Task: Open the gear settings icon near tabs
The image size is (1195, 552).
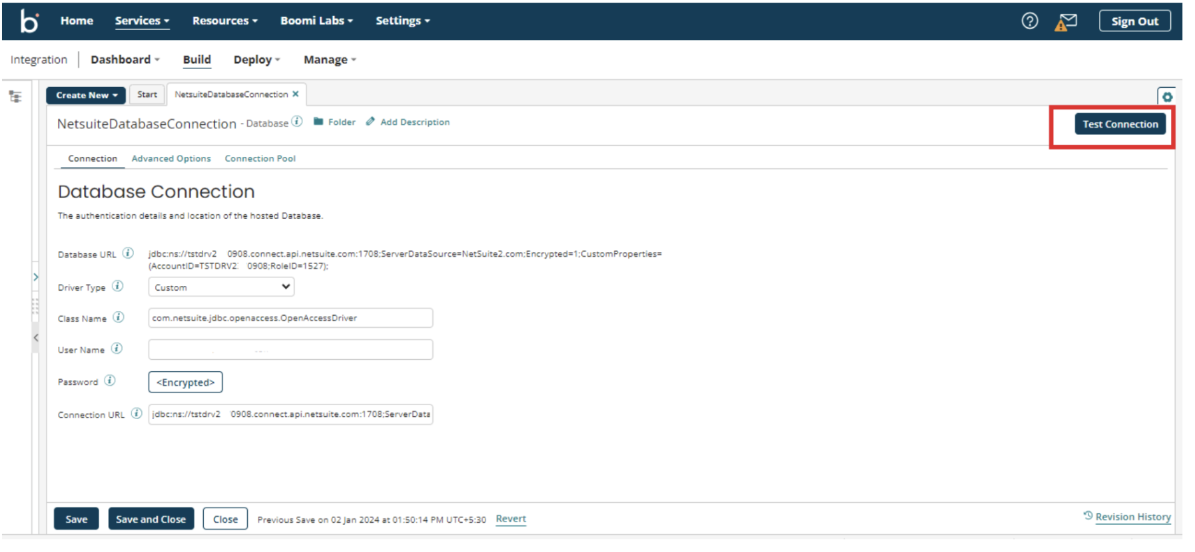Action: click(x=1166, y=97)
